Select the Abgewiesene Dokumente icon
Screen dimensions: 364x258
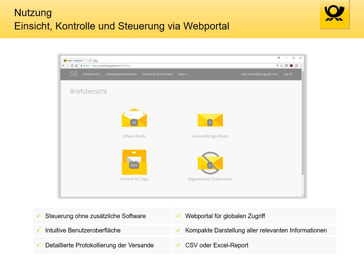click(210, 163)
